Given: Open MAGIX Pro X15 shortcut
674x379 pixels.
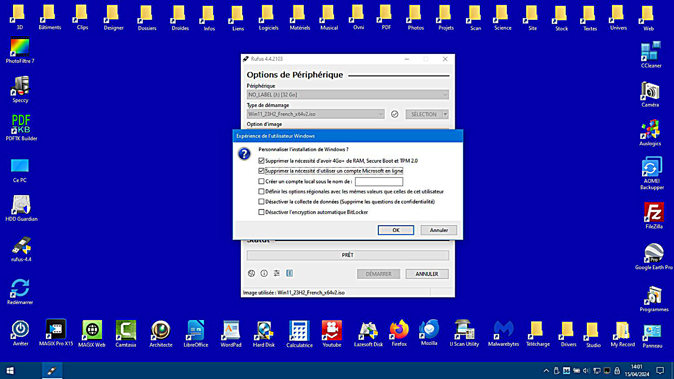Looking at the screenshot, I should 56,333.
